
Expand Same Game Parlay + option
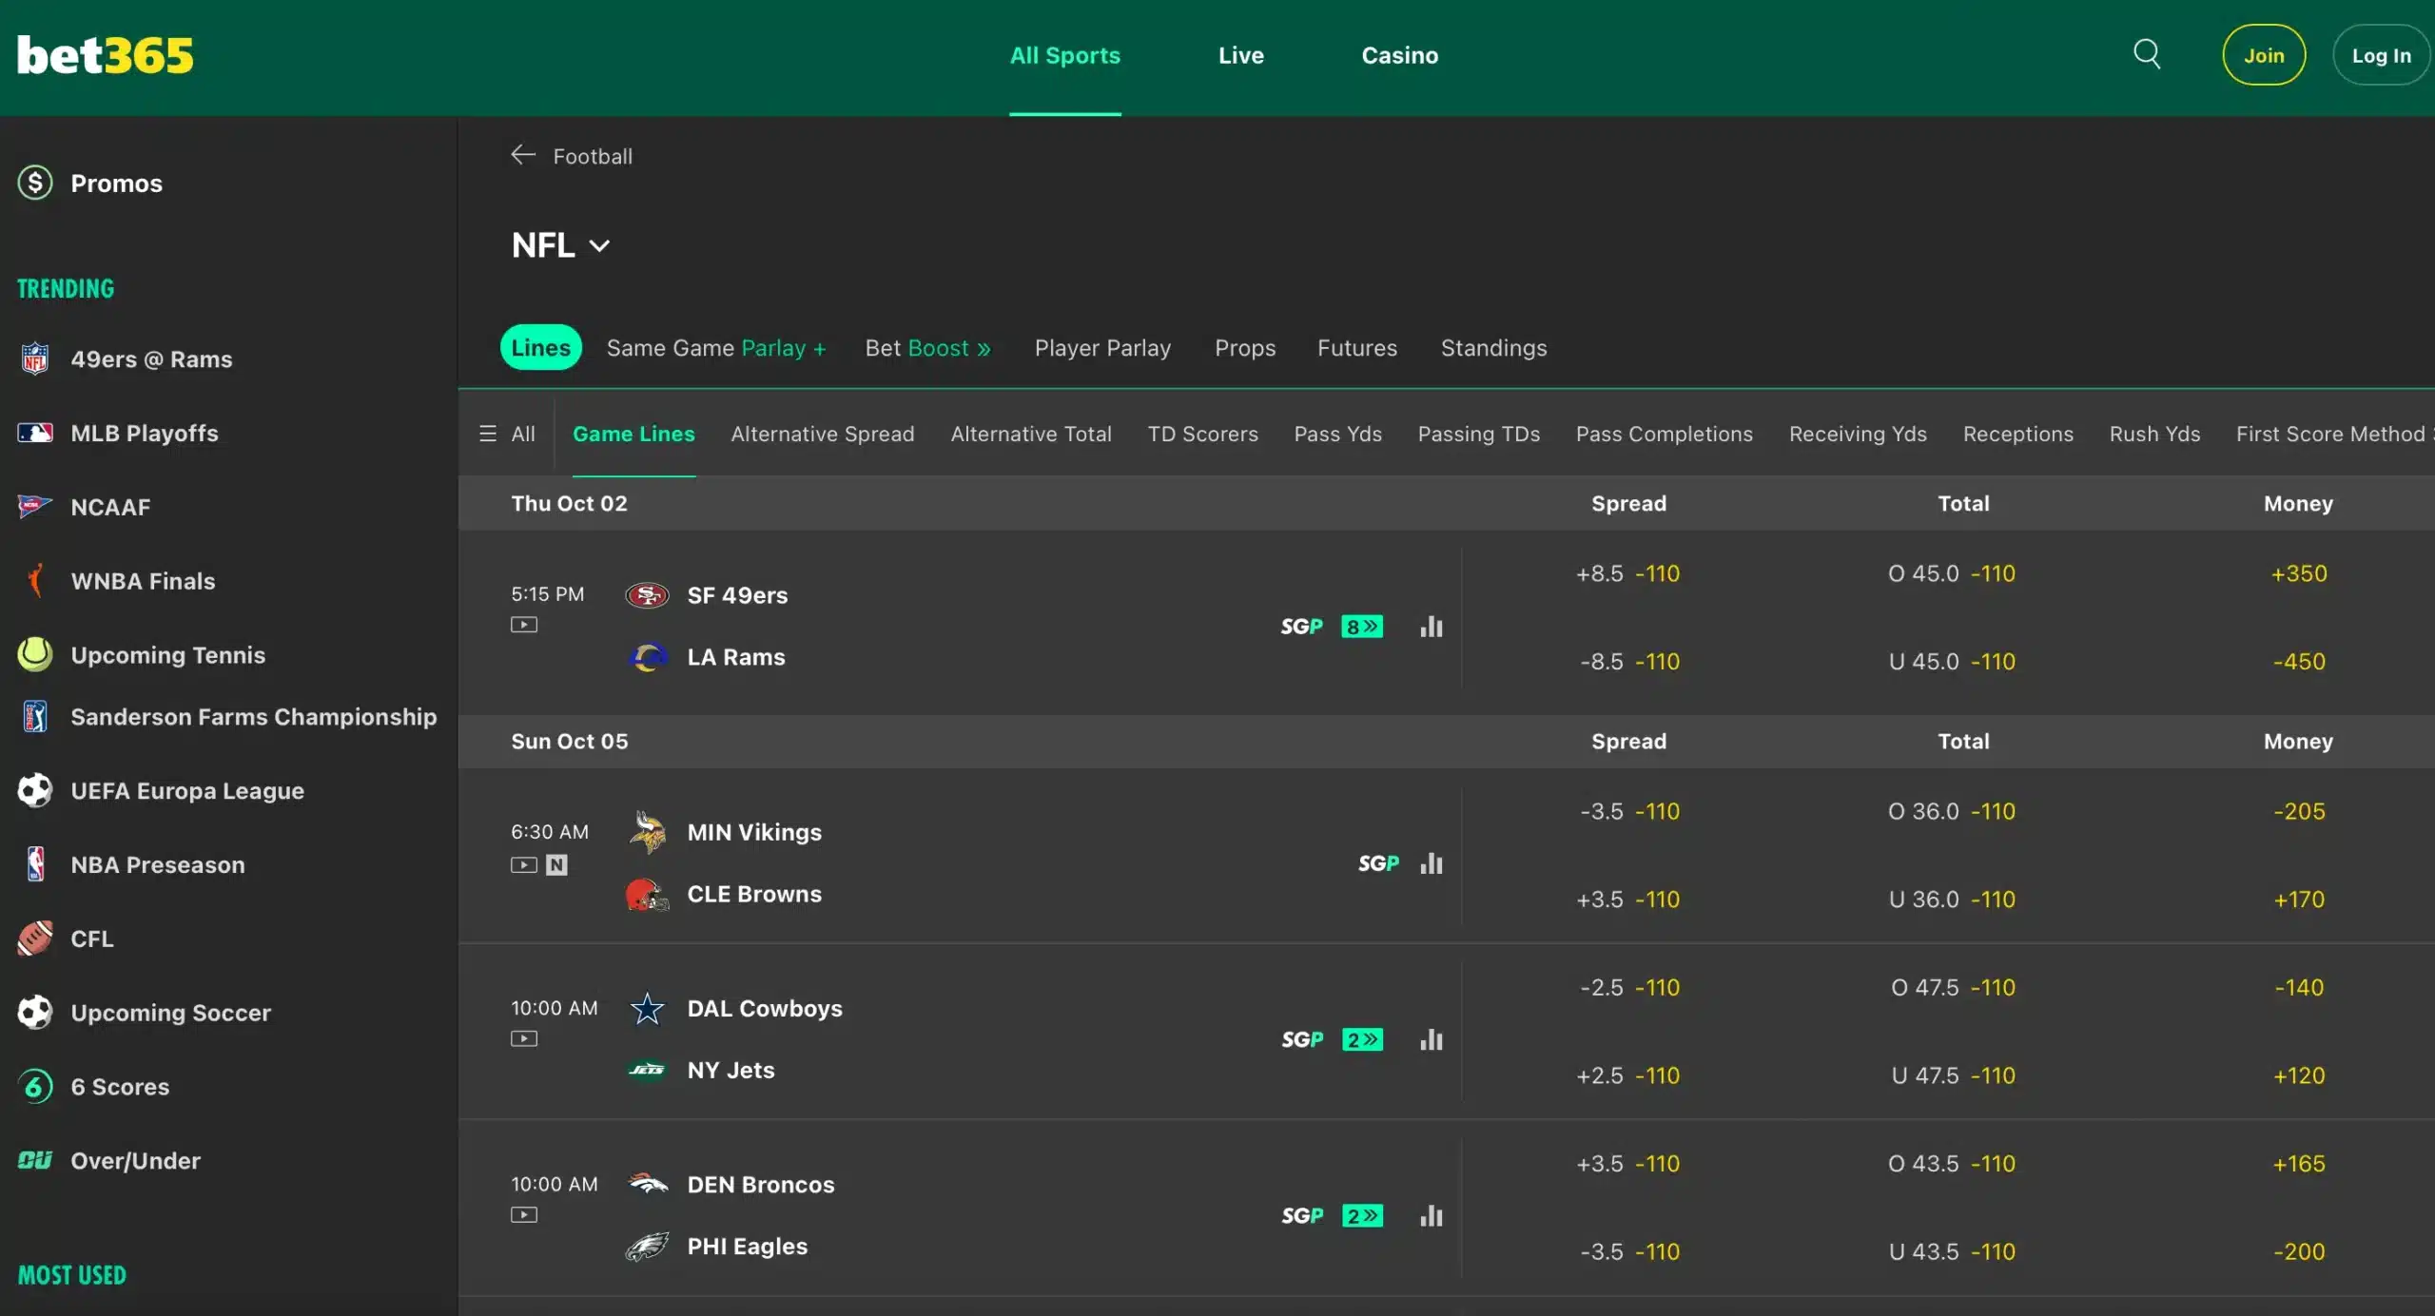click(x=716, y=348)
